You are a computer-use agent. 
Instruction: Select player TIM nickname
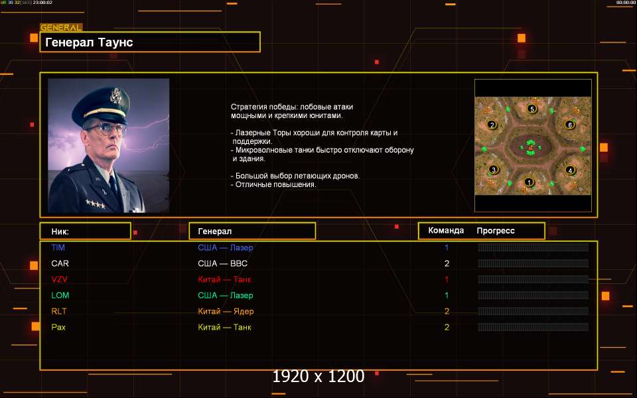point(58,247)
